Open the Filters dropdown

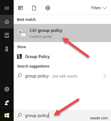[99, 8]
